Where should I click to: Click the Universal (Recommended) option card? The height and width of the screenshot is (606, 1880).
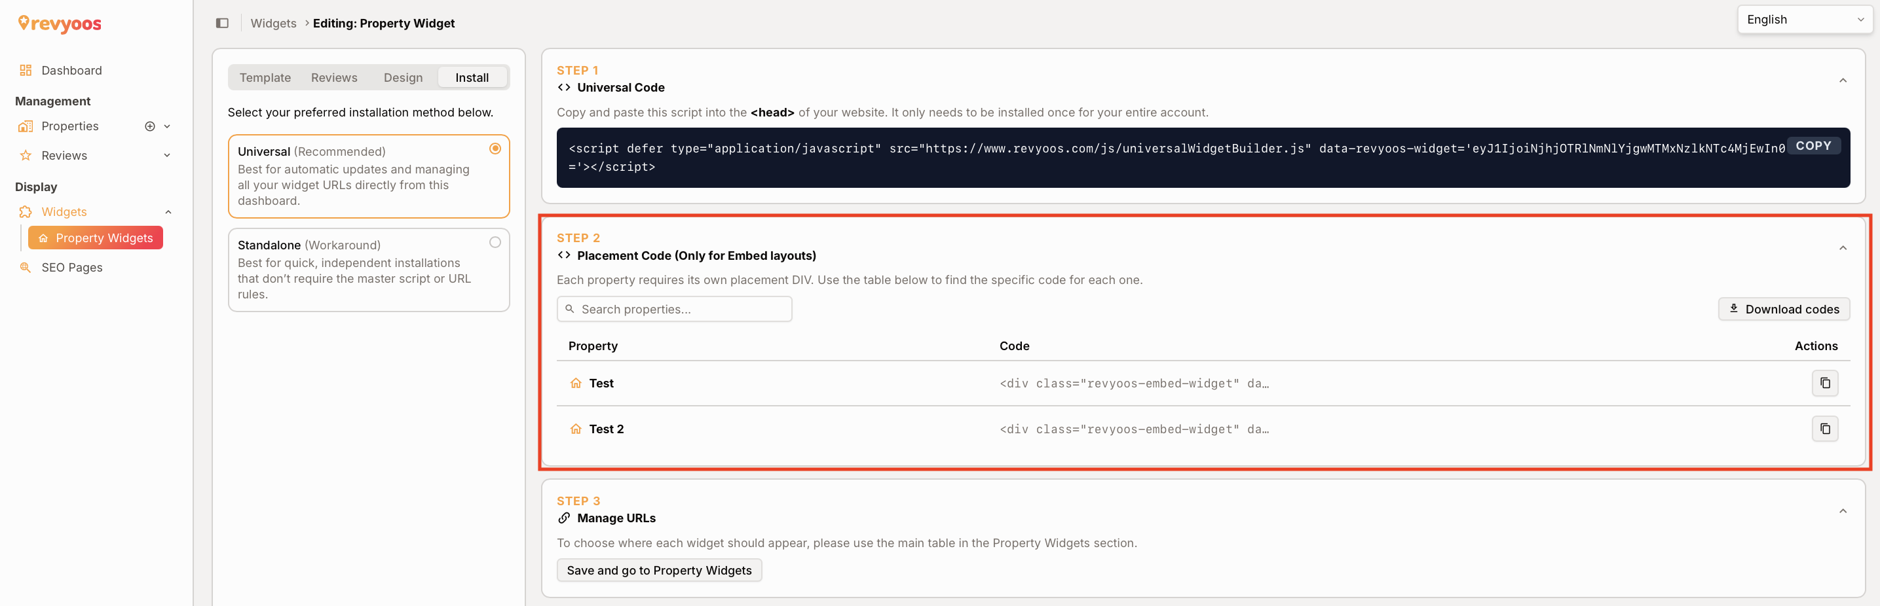coord(369,177)
